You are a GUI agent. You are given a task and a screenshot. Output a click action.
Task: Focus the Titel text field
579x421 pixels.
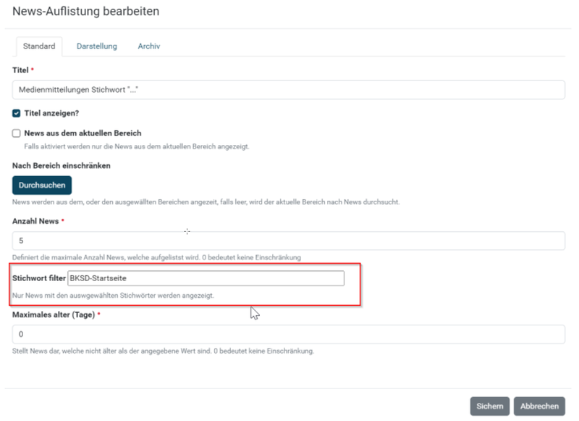[x=288, y=90]
